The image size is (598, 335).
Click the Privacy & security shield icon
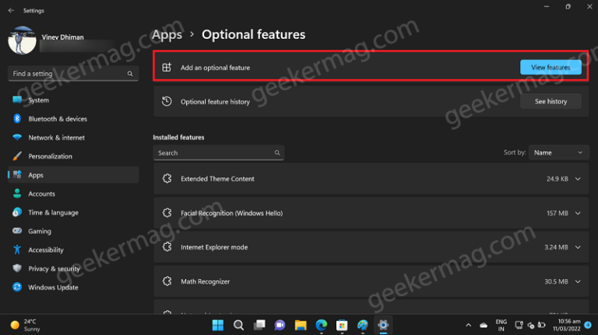(17, 269)
